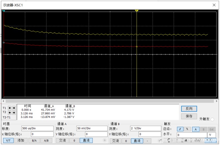Switch time base to Y/T mode
Screen dimensions: 220x145
tap(8, 140)
